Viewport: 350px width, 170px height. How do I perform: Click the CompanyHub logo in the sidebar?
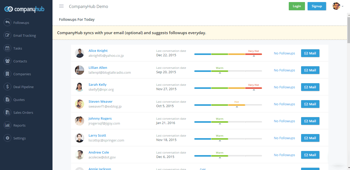pyautogui.click(x=24, y=9)
